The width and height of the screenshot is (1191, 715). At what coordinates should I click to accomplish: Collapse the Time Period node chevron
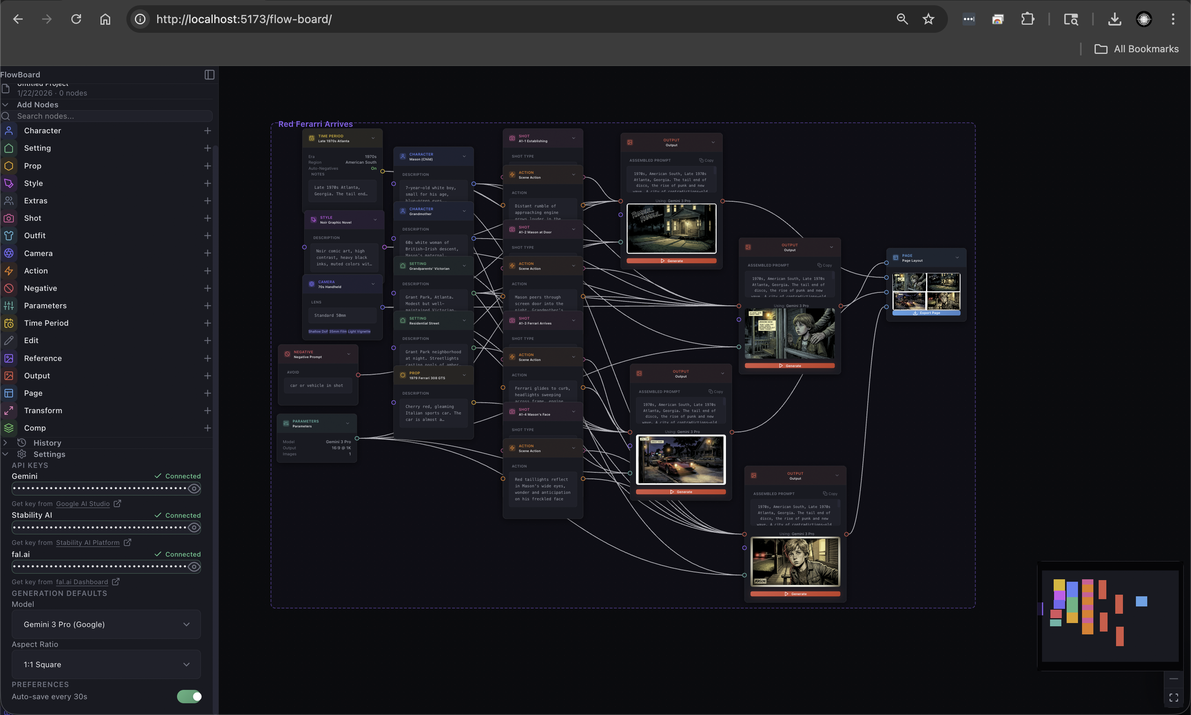click(x=373, y=138)
